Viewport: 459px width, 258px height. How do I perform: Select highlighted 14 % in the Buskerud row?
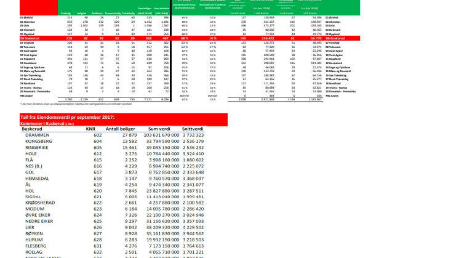click(x=213, y=38)
